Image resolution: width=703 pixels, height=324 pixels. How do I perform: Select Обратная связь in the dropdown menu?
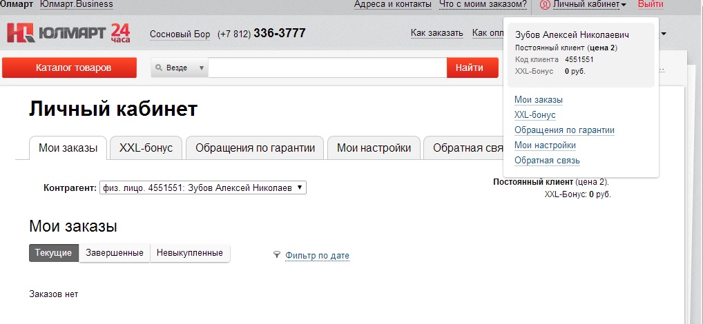tap(547, 161)
